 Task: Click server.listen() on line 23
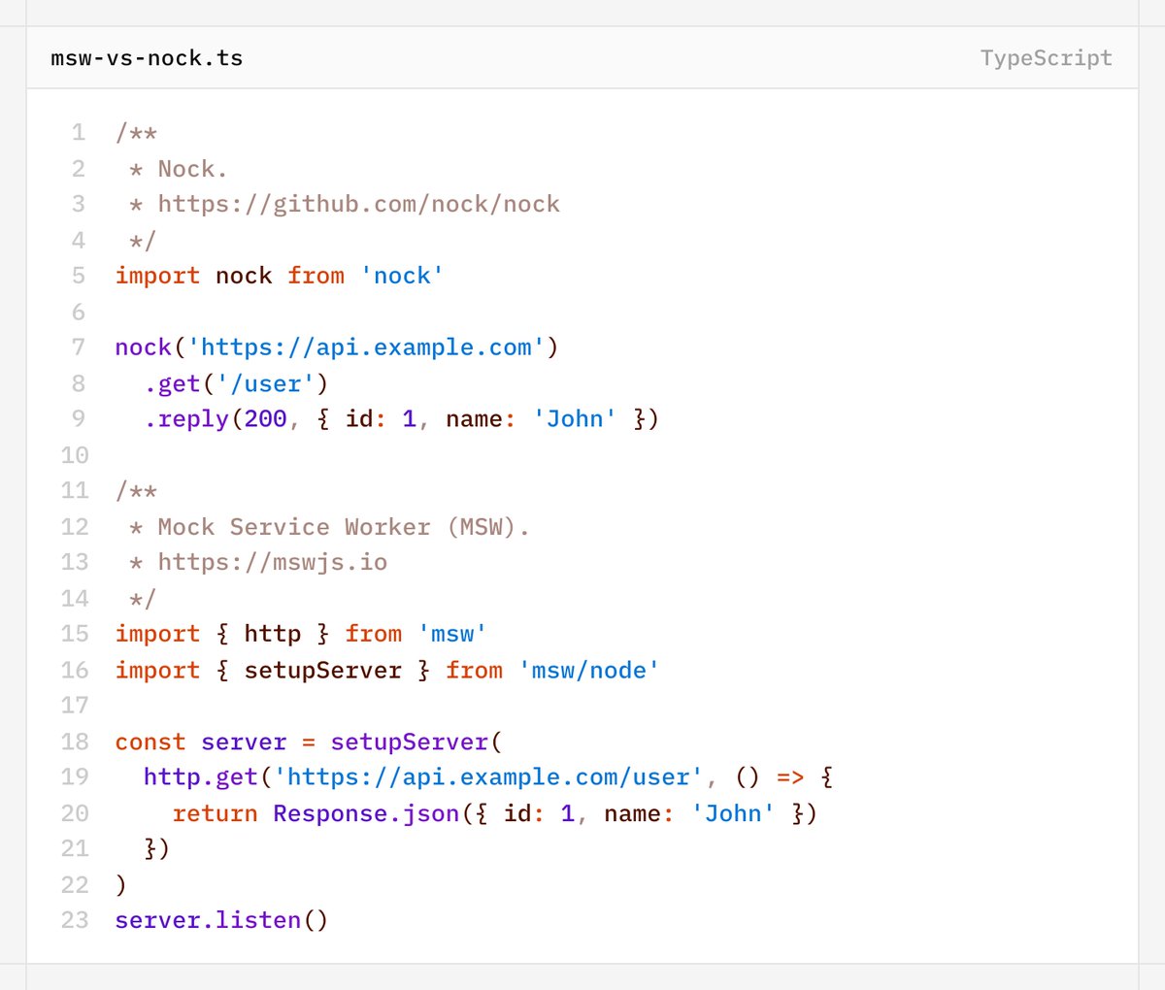(222, 920)
